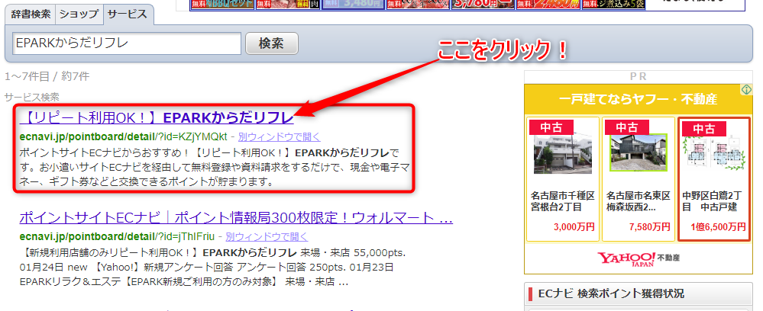
Task: Click the ECナビ 検索ポイント獲得状況 header
Action: click(x=611, y=293)
